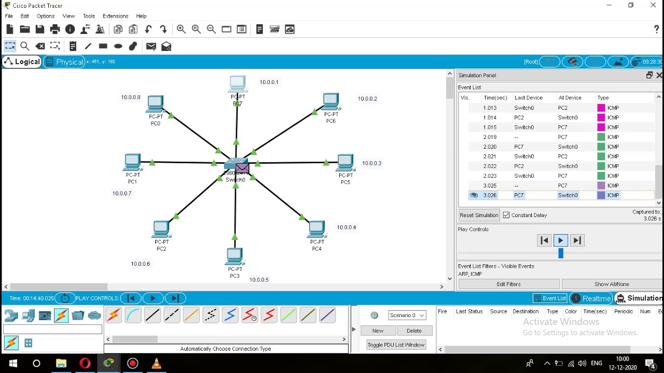Toggle the Event List button

(x=550, y=298)
